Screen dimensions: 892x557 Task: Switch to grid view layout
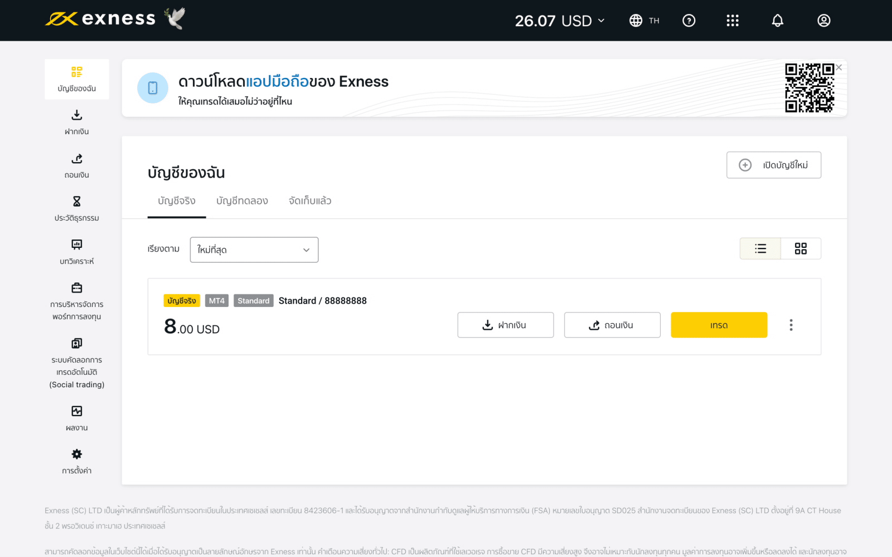pos(801,248)
